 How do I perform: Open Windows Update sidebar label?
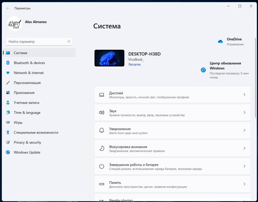[x=27, y=152]
